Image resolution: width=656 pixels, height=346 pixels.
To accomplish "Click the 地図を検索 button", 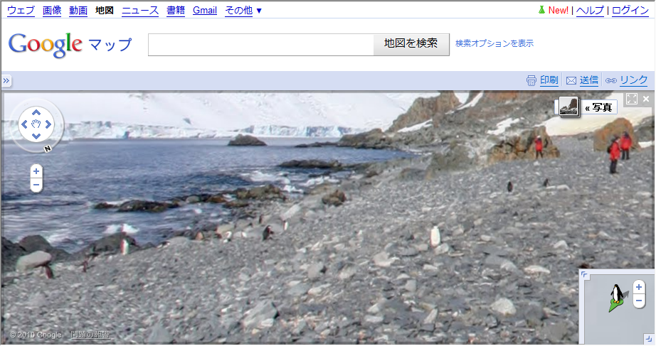I will pyautogui.click(x=411, y=43).
